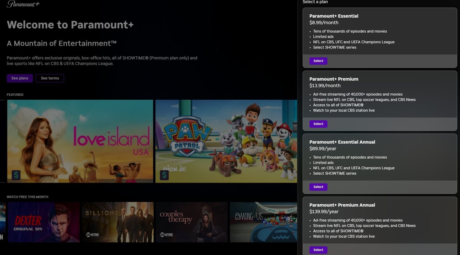Click the Paramount+ Essential Annual title
The width and height of the screenshot is (460, 255).
342,142
